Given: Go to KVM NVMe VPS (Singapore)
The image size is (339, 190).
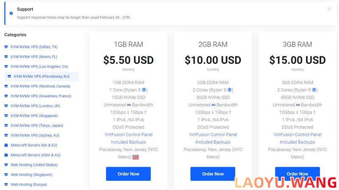Looking at the screenshot, I should 34,116.
